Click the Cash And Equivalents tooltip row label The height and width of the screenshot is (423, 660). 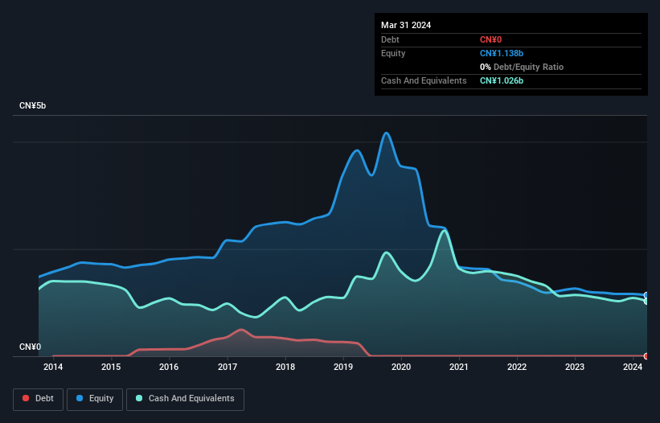tap(424, 80)
